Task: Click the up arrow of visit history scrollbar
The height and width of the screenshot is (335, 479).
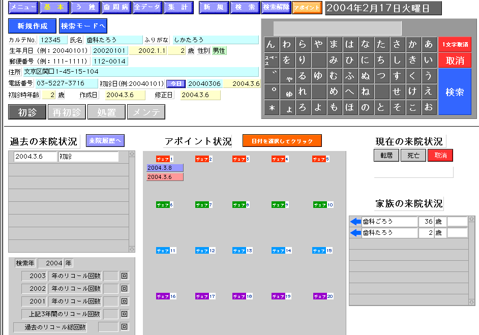Action: coord(132,154)
